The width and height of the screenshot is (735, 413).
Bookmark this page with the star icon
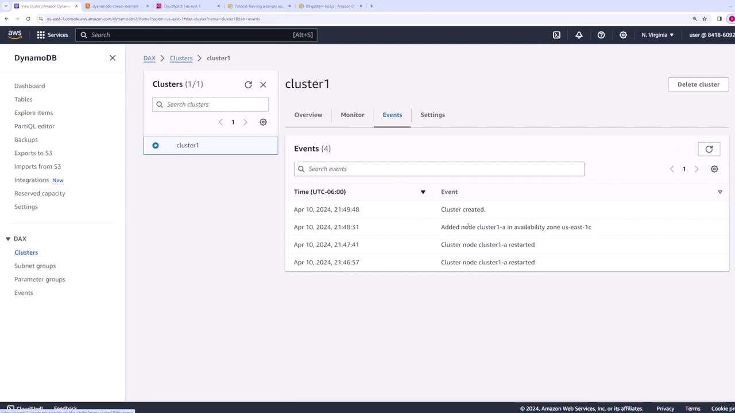coord(705,19)
